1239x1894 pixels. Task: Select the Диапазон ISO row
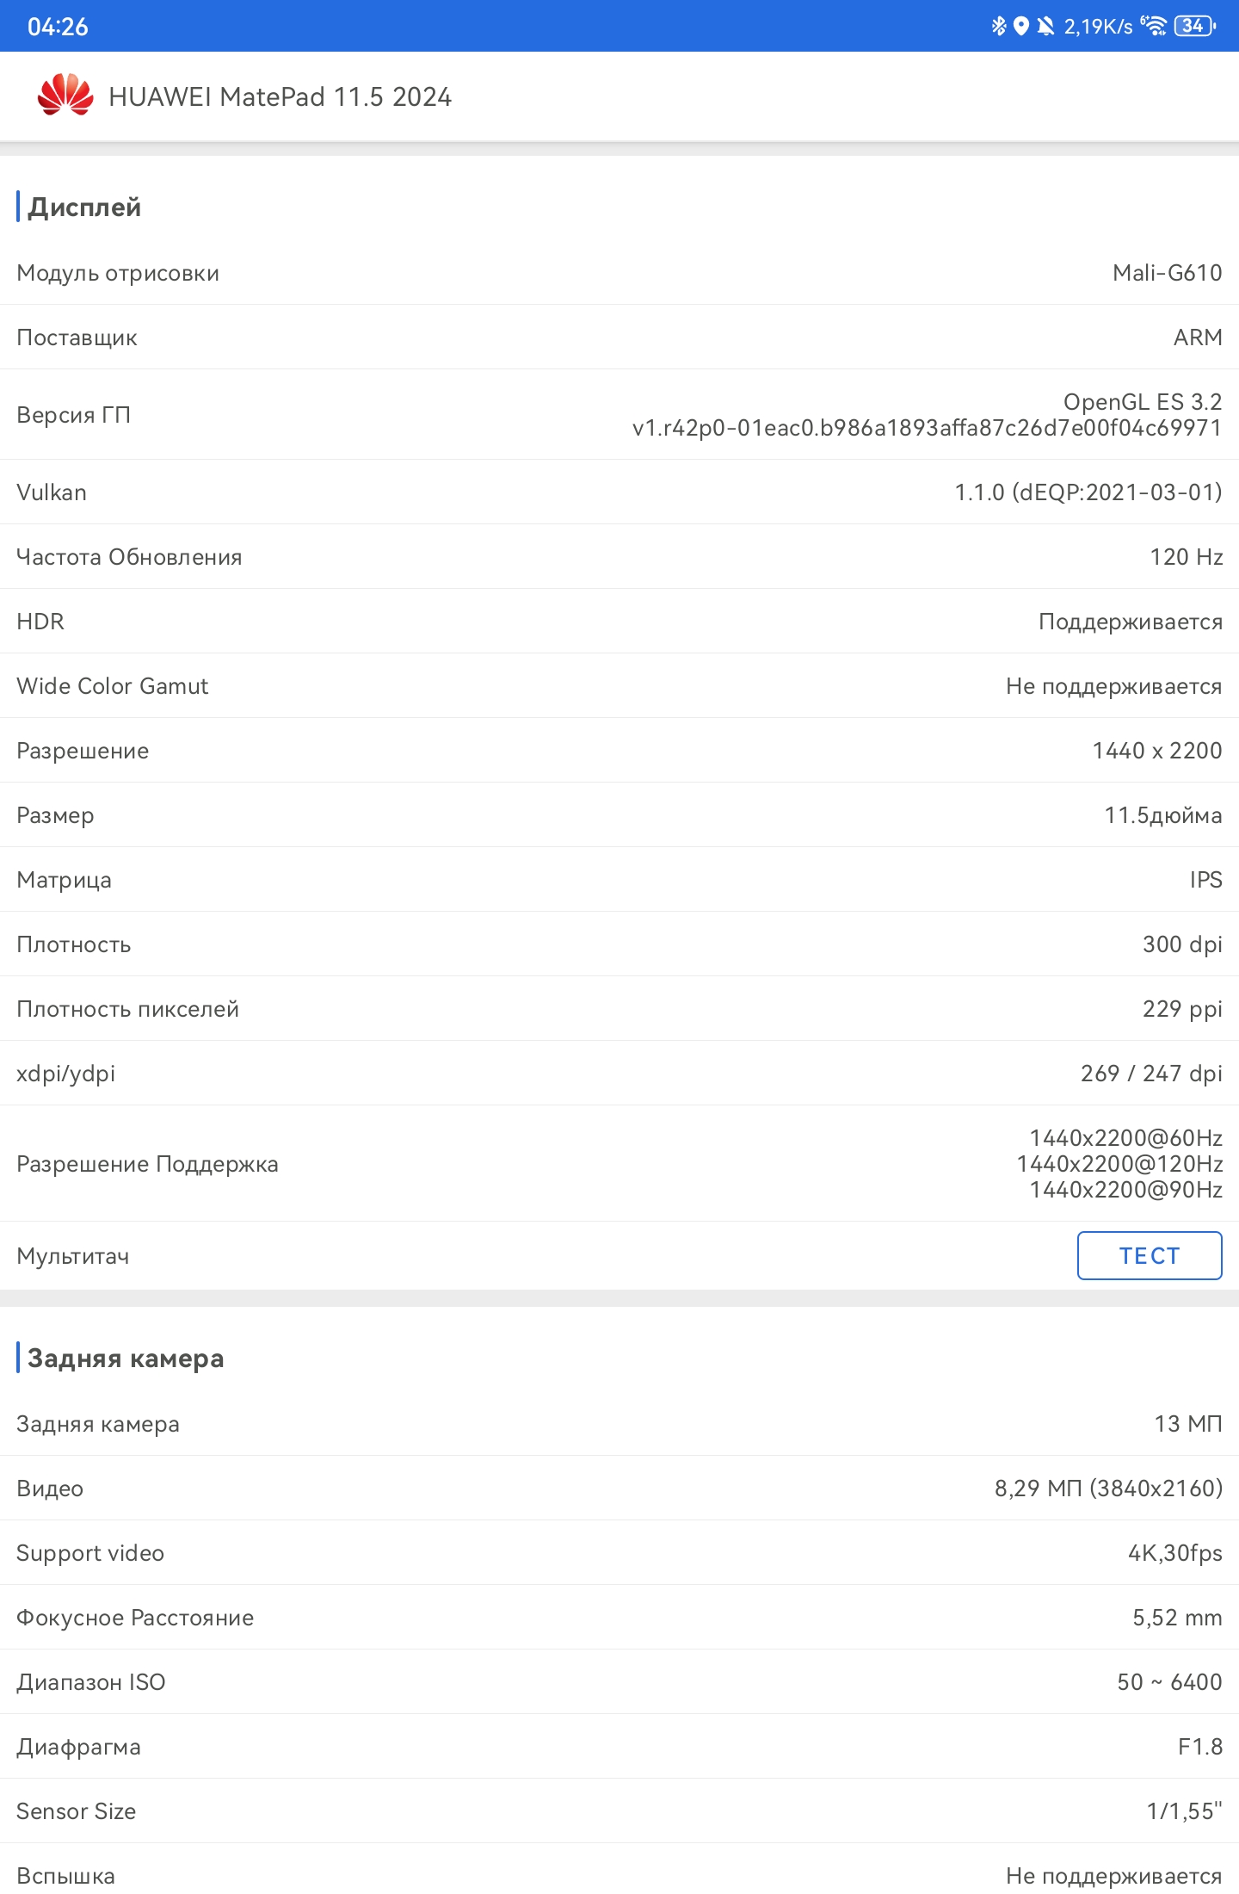click(x=619, y=1681)
